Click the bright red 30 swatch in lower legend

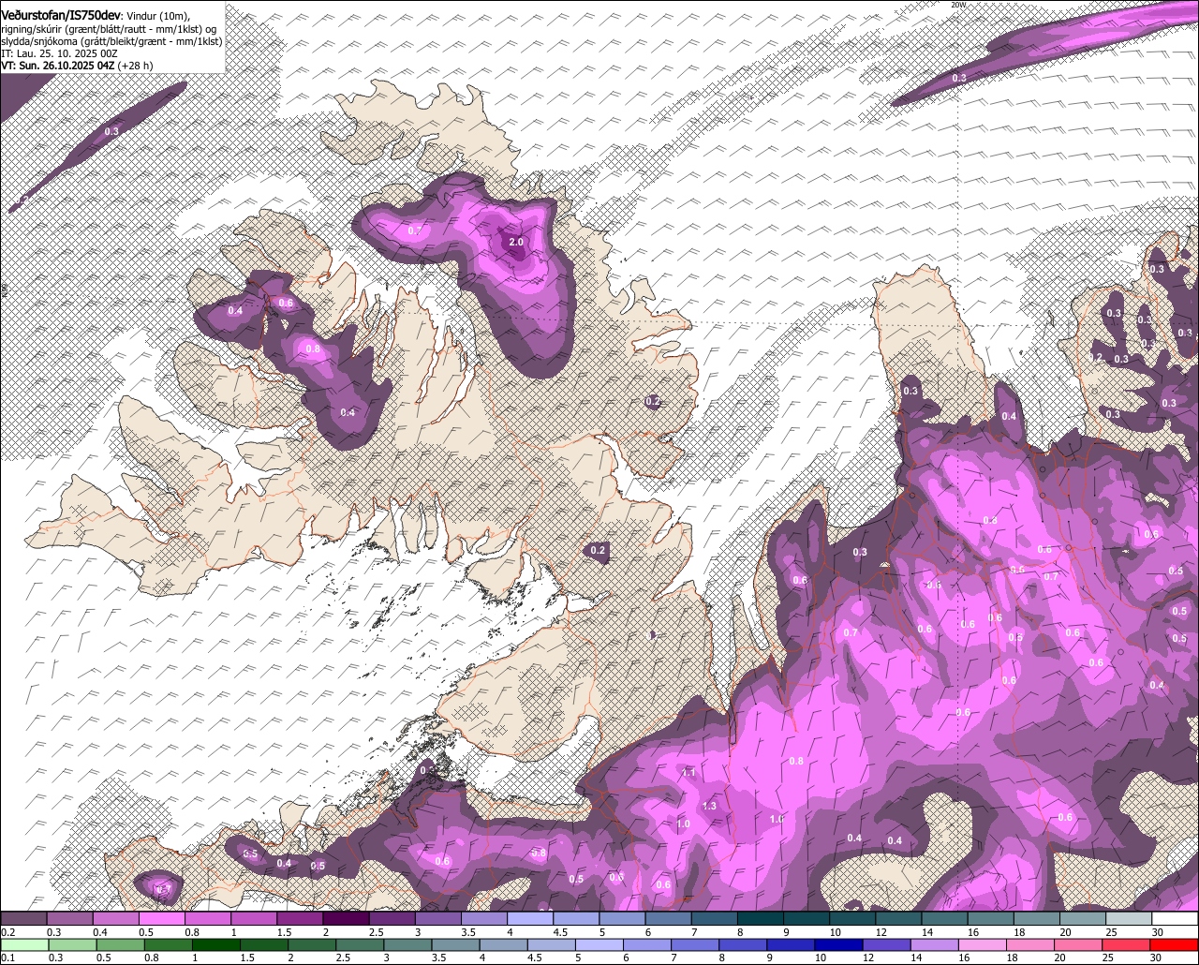click(x=1175, y=944)
